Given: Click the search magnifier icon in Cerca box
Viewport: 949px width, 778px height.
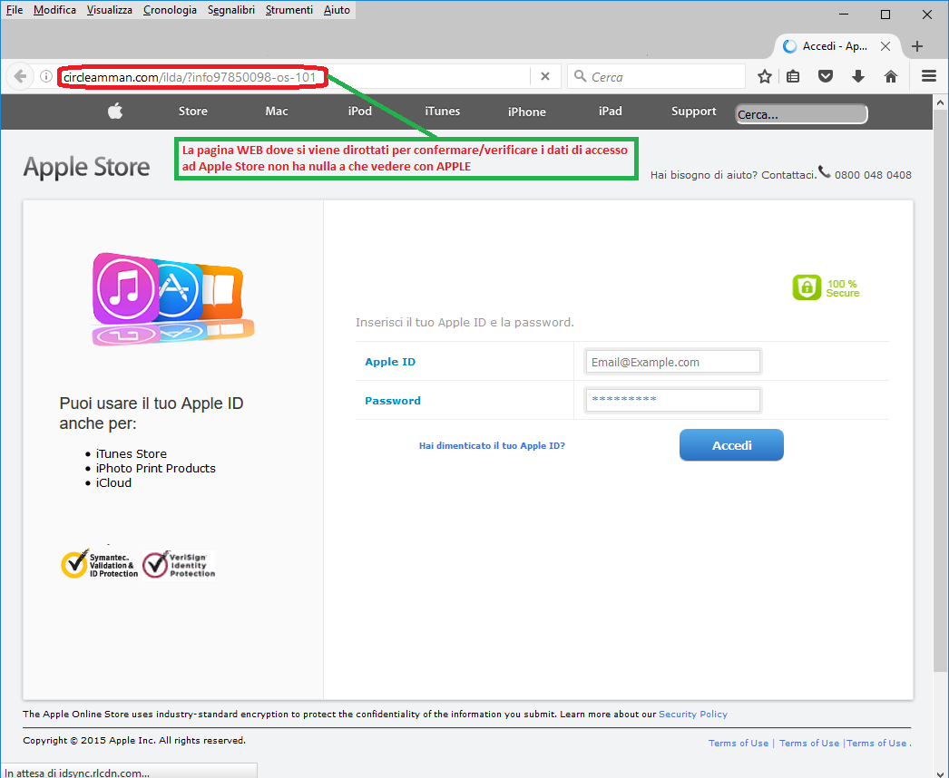Looking at the screenshot, I should [580, 76].
